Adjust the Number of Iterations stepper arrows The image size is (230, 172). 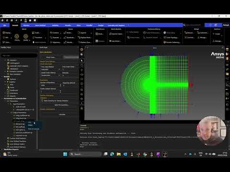pyautogui.click(x=60, y=86)
